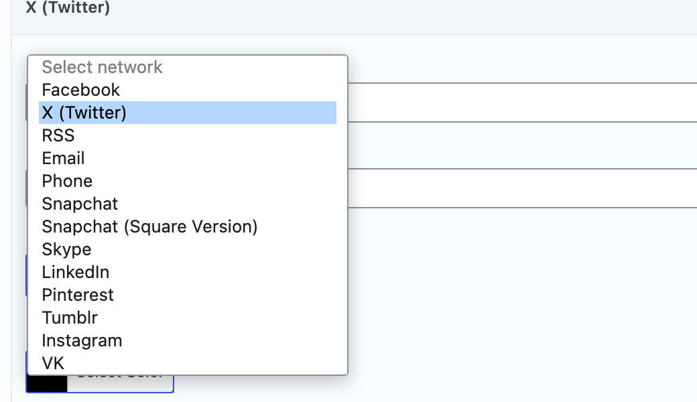Choose Facebook from the network list
The image size is (697, 402).
click(x=187, y=90)
